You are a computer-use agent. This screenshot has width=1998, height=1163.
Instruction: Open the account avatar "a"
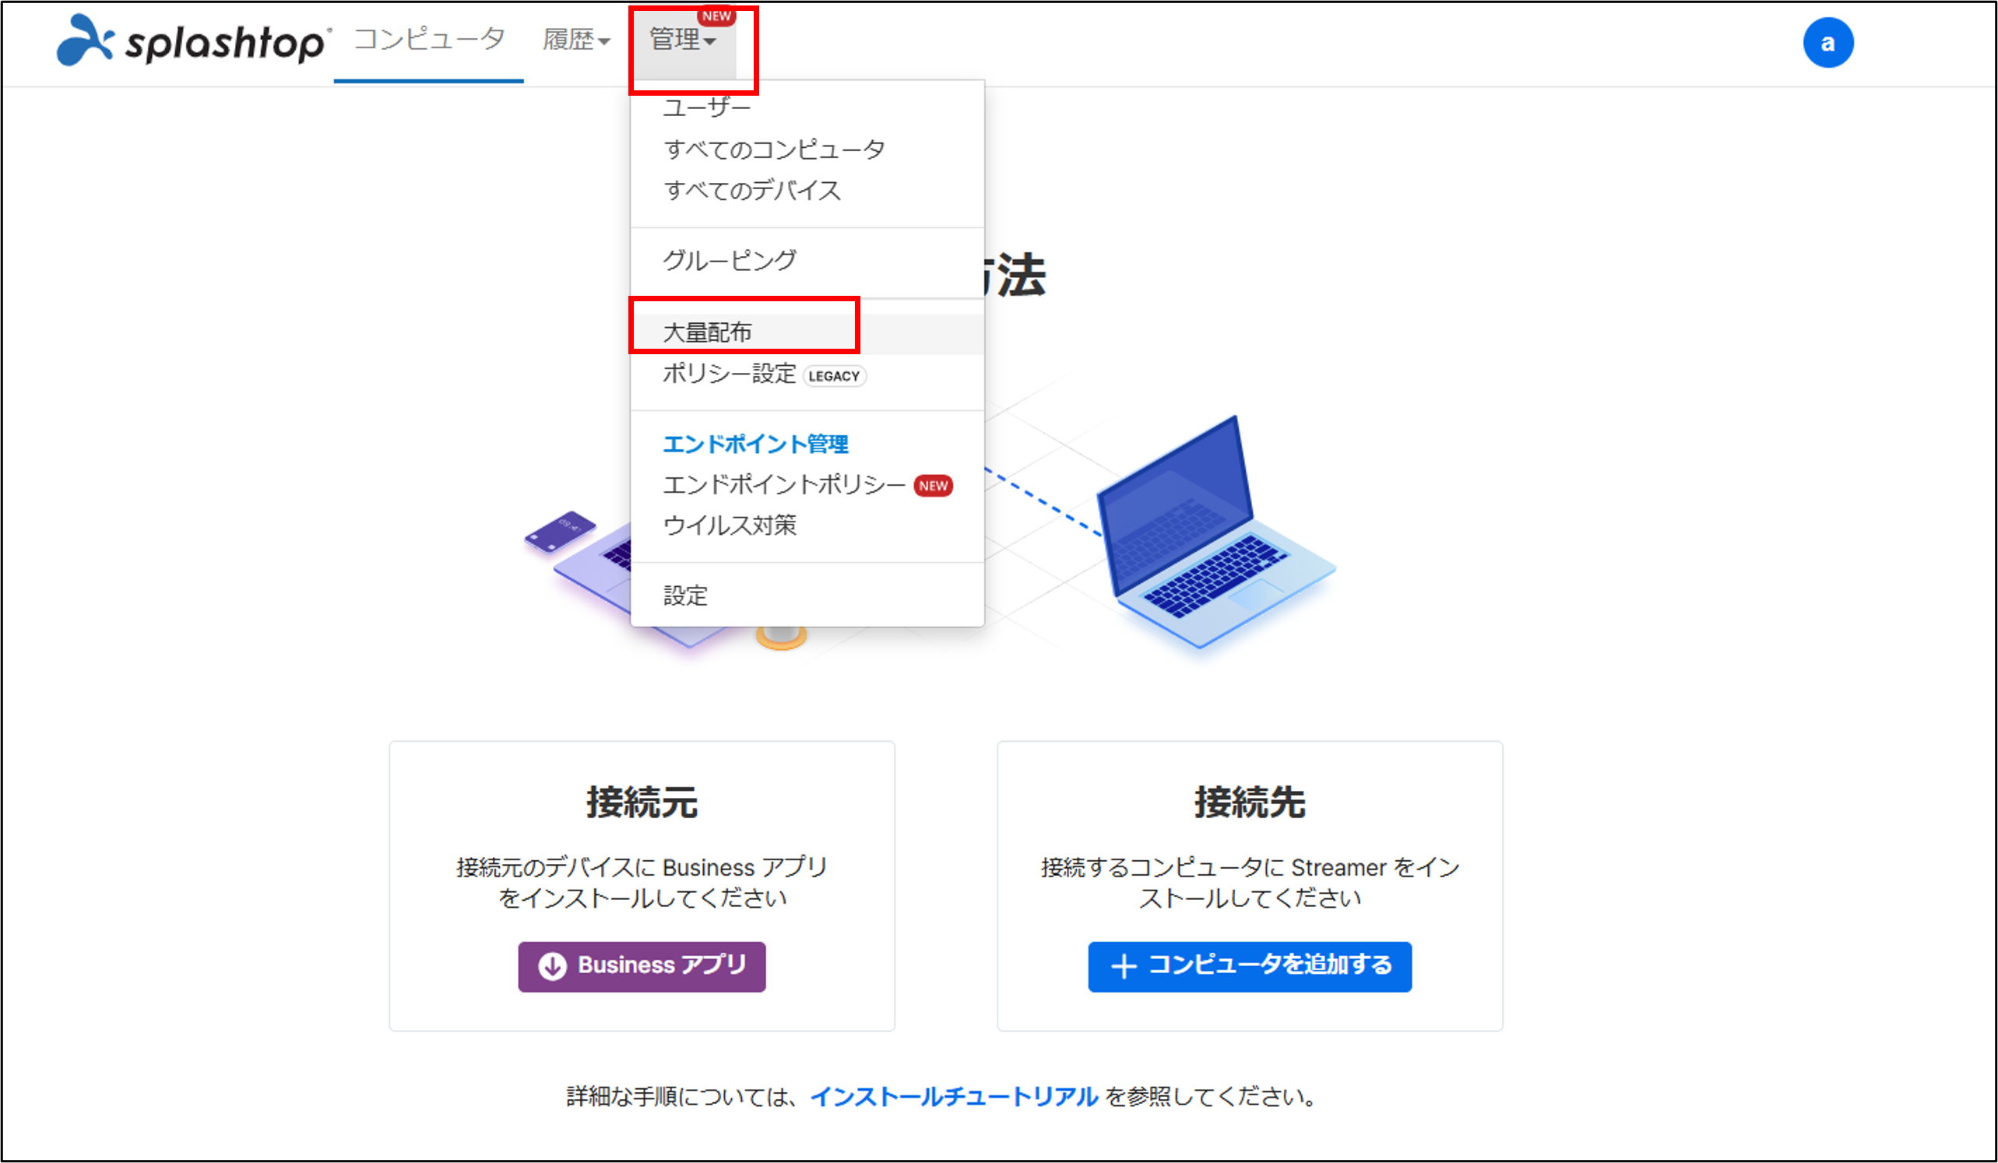click(x=1827, y=43)
